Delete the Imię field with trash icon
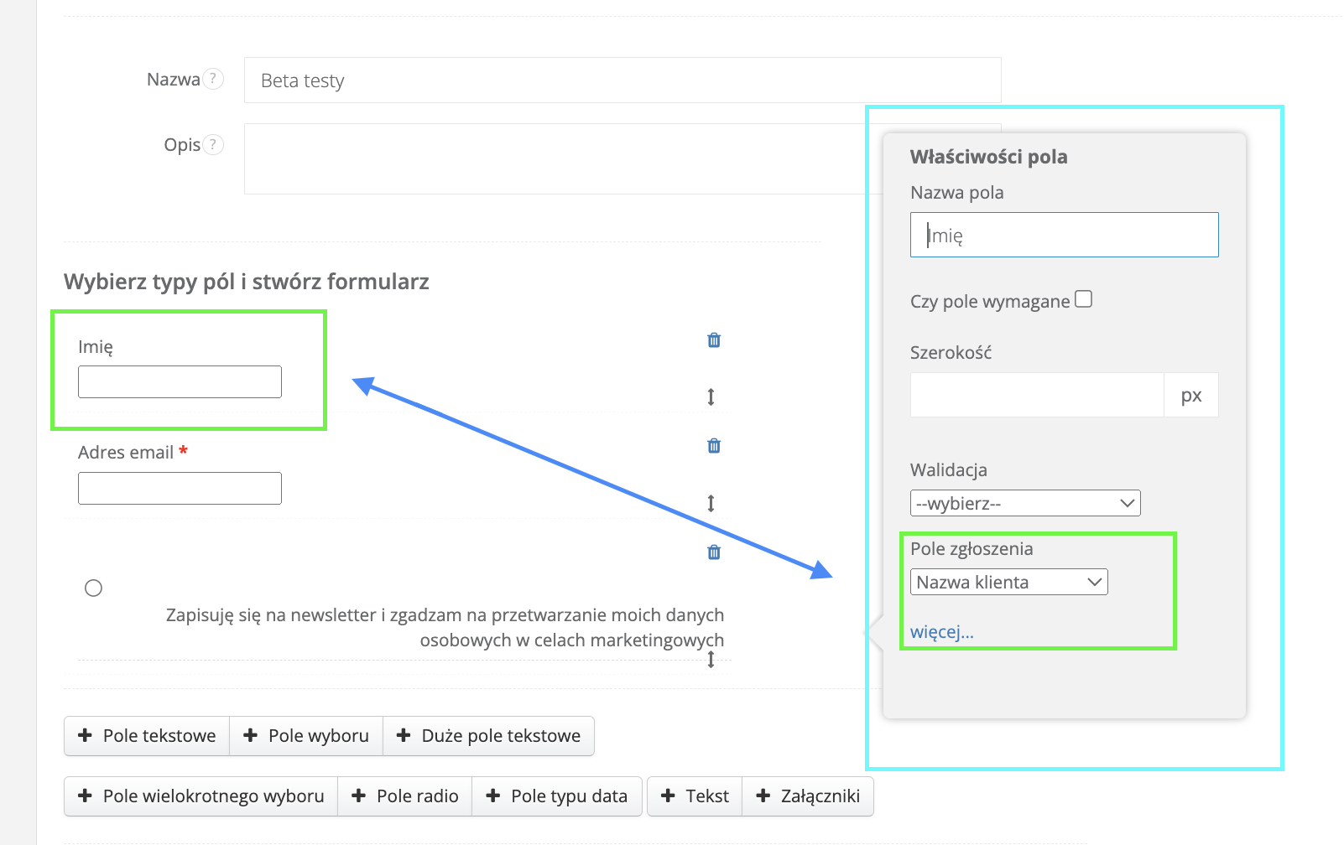This screenshot has width=1344, height=845. pyautogui.click(x=714, y=340)
